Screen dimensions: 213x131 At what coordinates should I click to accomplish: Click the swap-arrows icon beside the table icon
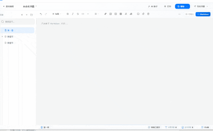coord(126,14)
